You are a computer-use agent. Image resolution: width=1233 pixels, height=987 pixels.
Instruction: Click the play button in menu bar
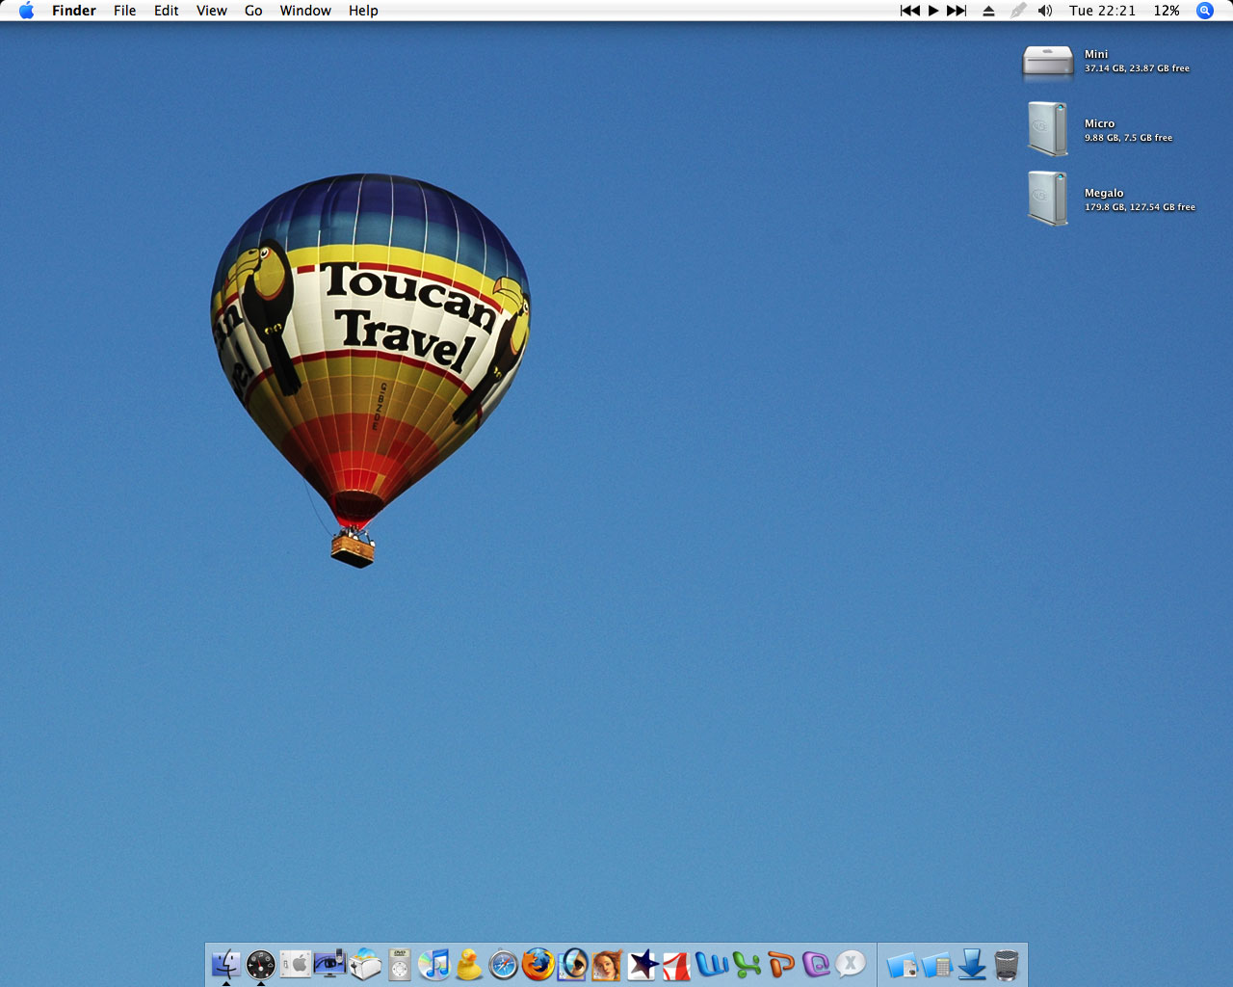click(933, 11)
